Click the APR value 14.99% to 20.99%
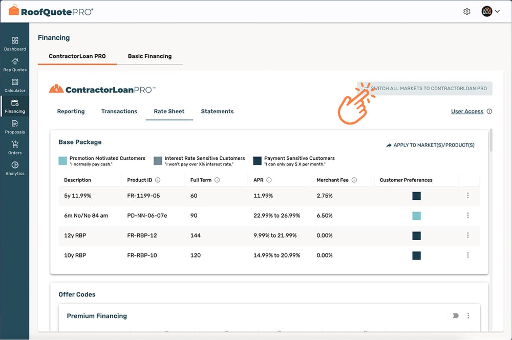512x340 pixels. coord(276,256)
